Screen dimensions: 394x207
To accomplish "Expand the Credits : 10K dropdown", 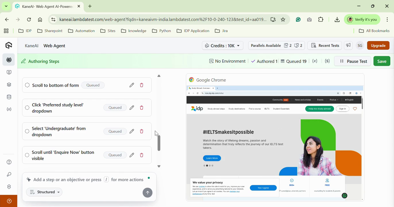I will [223, 45].
